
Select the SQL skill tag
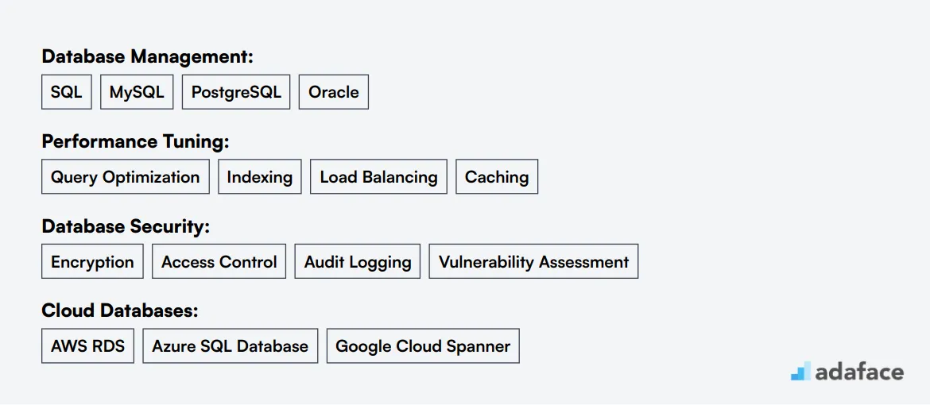[x=67, y=92]
